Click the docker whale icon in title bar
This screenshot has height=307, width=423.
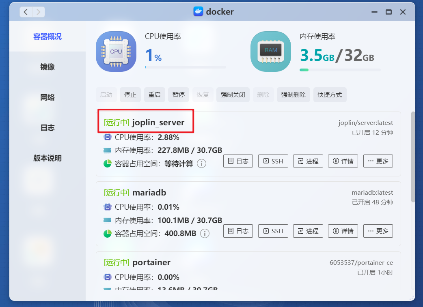coord(198,12)
